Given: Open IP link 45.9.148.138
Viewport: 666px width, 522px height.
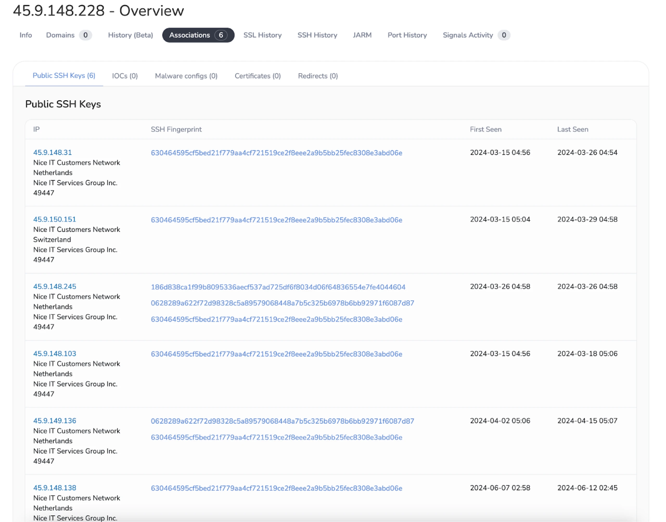Looking at the screenshot, I should tap(55, 488).
